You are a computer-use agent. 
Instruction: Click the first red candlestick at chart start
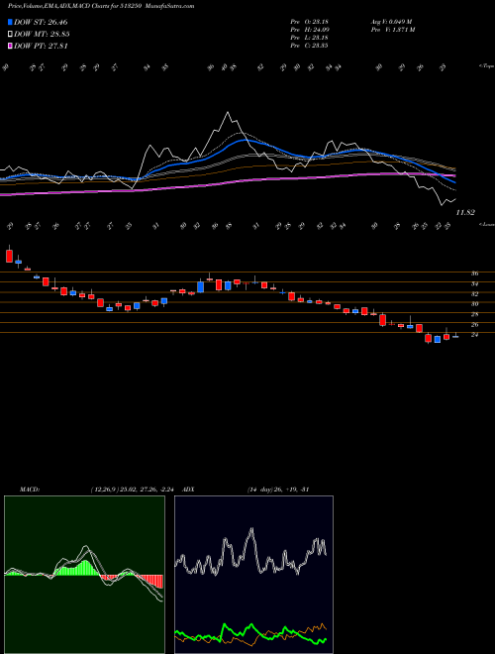click(x=9, y=256)
